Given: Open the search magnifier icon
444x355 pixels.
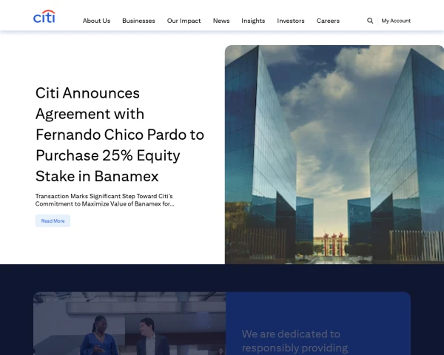Looking at the screenshot, I should (x=370, y=21).
